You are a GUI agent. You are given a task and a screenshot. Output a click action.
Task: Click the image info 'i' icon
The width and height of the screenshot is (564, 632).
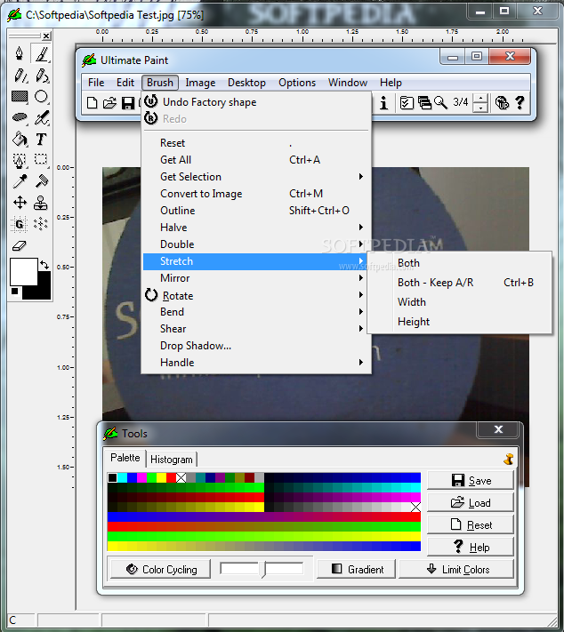(x=383, y=103)
